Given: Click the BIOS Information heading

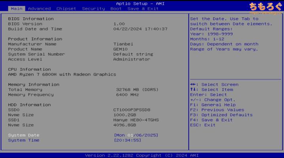Looking at the screenshot, I should pos(31,19).
